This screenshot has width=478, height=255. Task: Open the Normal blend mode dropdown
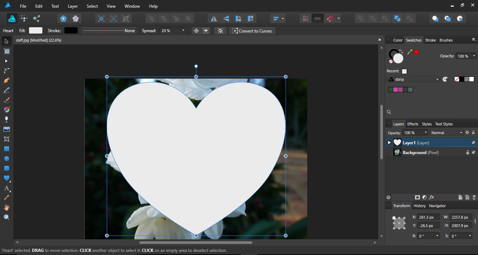pyautogui.click(x=446, y=133)
